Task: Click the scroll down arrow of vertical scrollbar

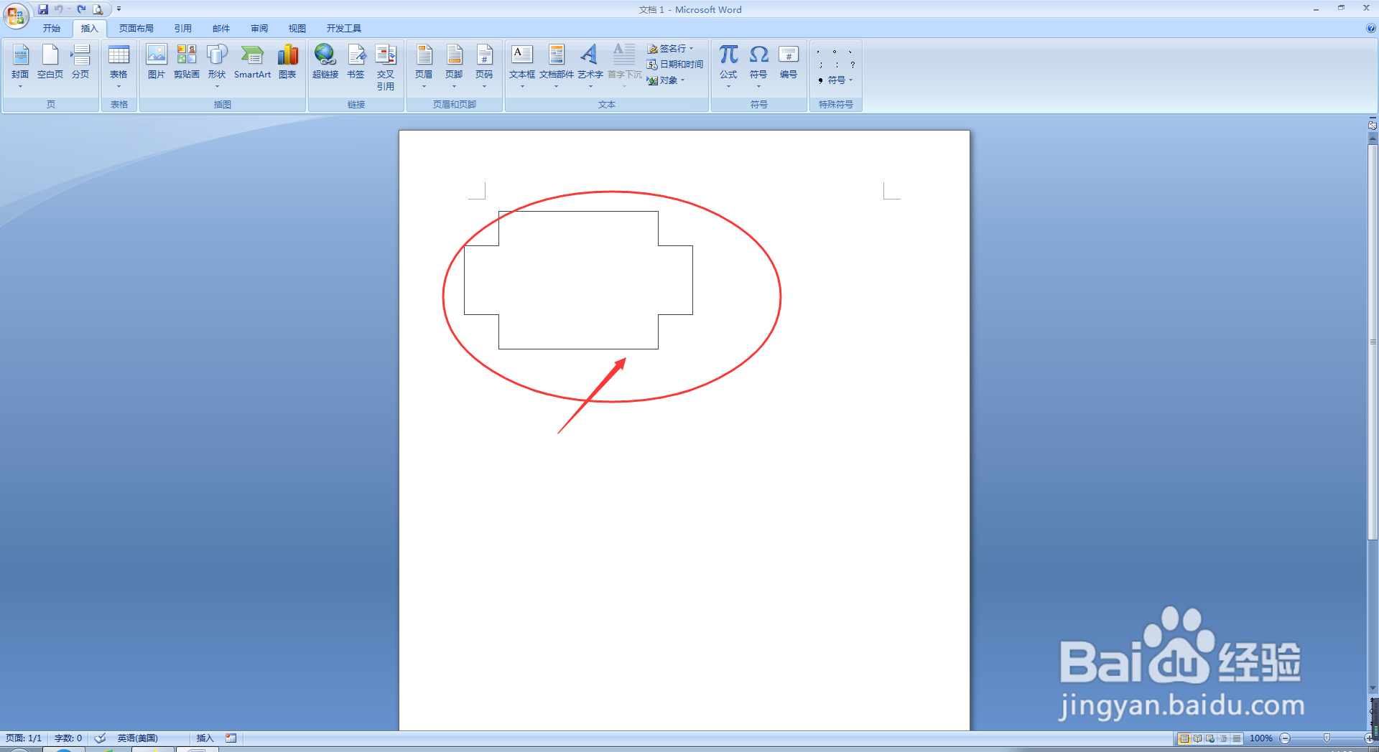Action: 1373,687
